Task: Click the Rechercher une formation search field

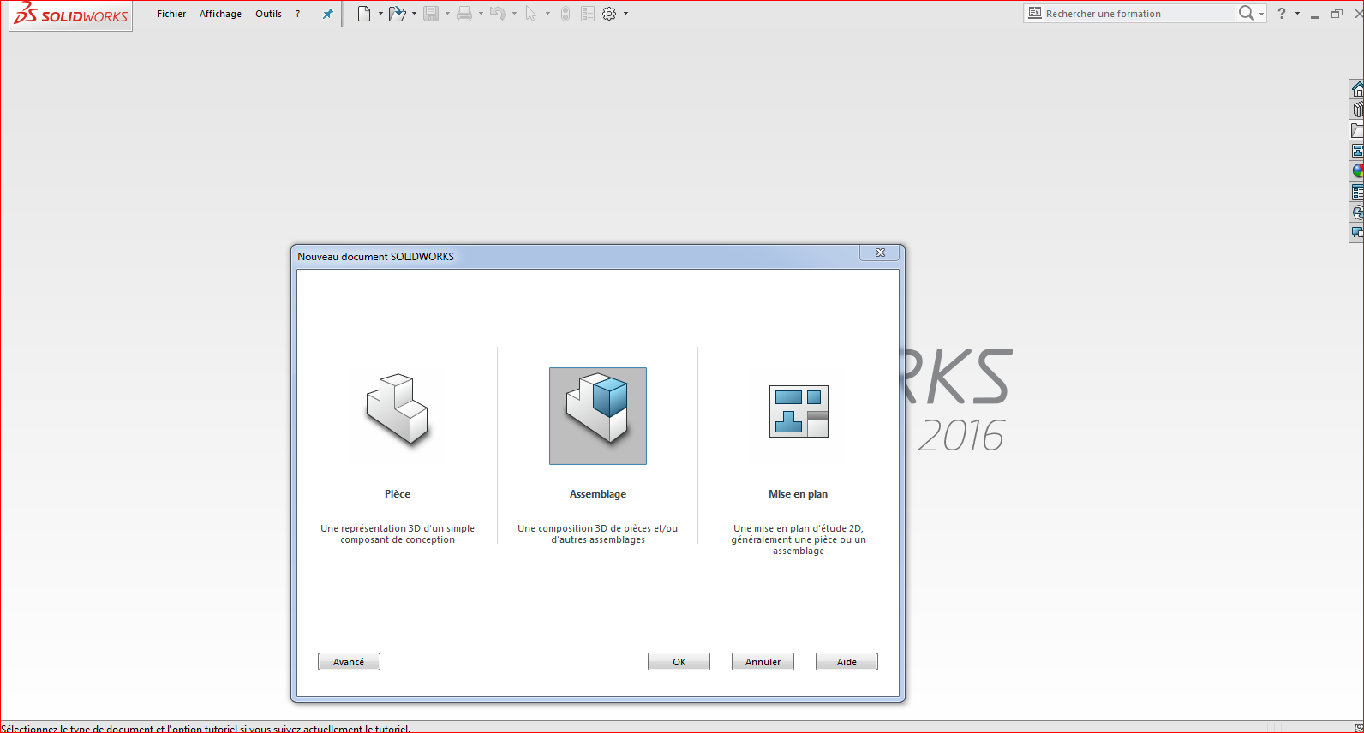Action: 1138,14
